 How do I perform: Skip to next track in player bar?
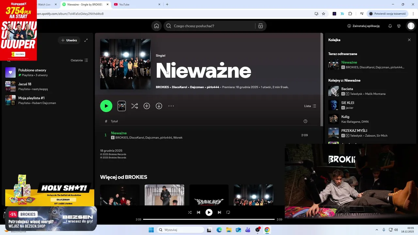pos(219,212)
